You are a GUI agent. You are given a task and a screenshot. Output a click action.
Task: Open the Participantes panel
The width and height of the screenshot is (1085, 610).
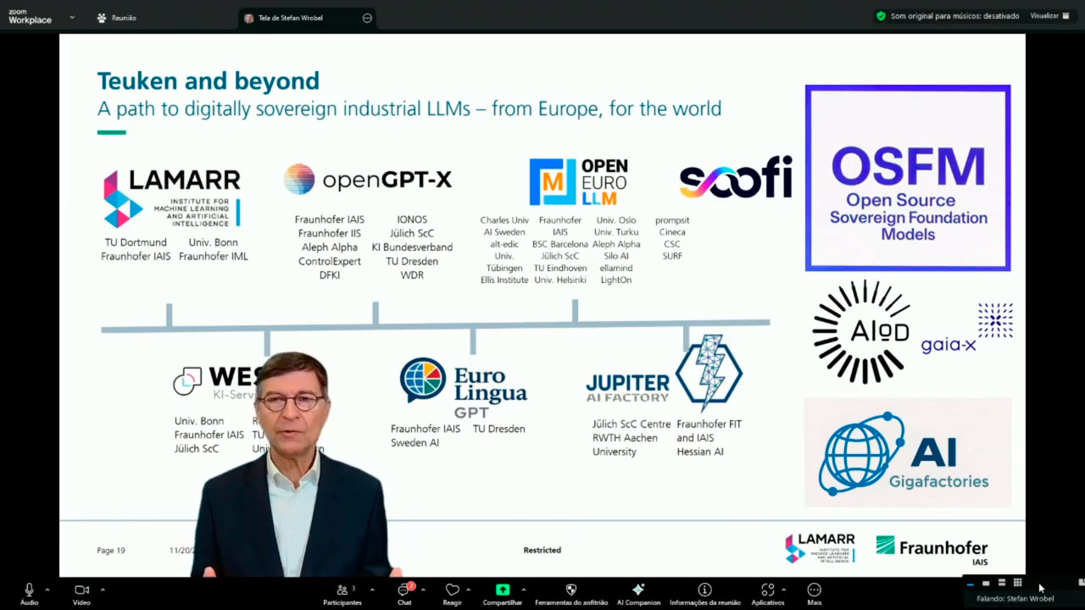tap(342, 592)
